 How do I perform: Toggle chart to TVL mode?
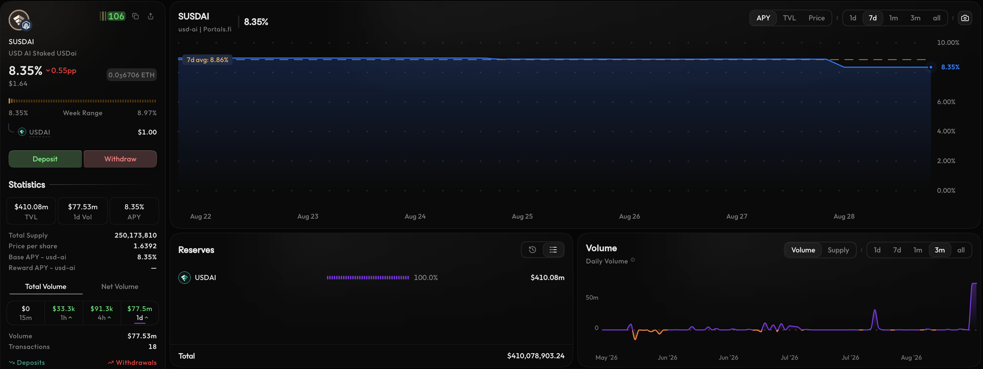point(789,18)
